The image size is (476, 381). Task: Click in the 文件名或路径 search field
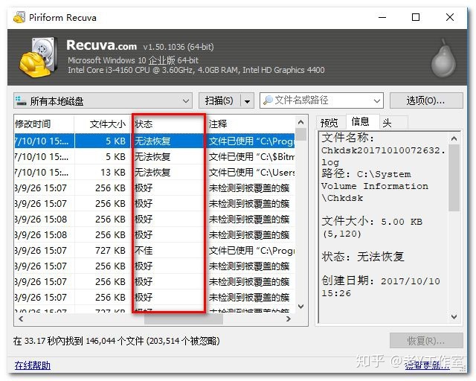pyautogui.click(x=322, y=100)
